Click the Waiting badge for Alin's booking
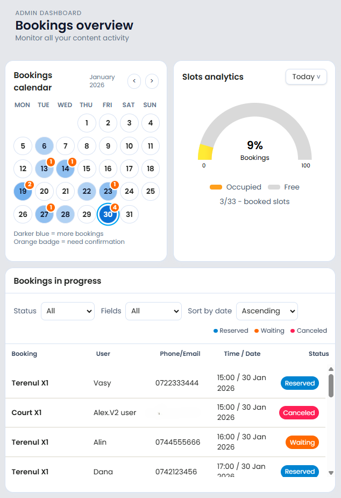This screenshot has width=341, height=498. 302,442
